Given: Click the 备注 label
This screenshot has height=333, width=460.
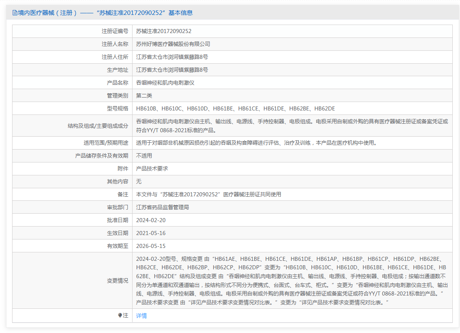Looking at the screenshot, I should pyautogui.click(x=123, y=195).
